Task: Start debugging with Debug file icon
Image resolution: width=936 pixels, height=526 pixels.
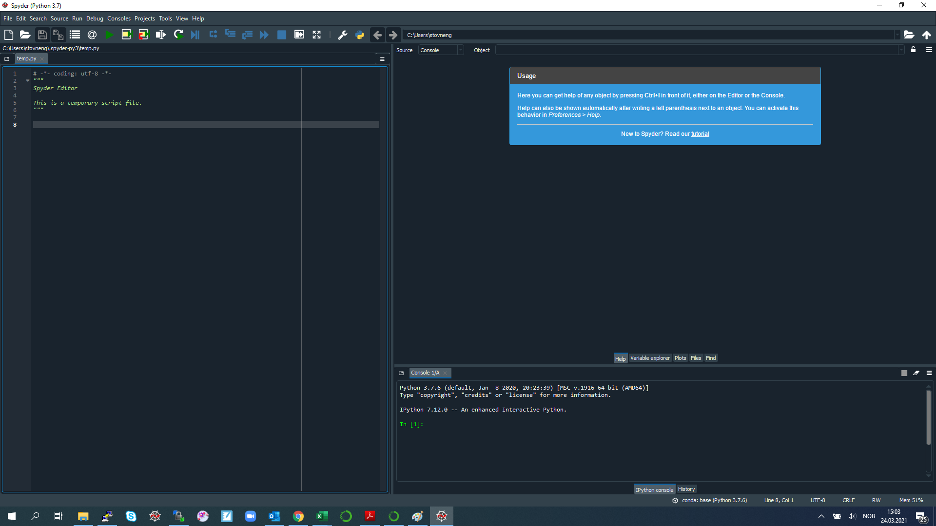Action: coord(195,35)
